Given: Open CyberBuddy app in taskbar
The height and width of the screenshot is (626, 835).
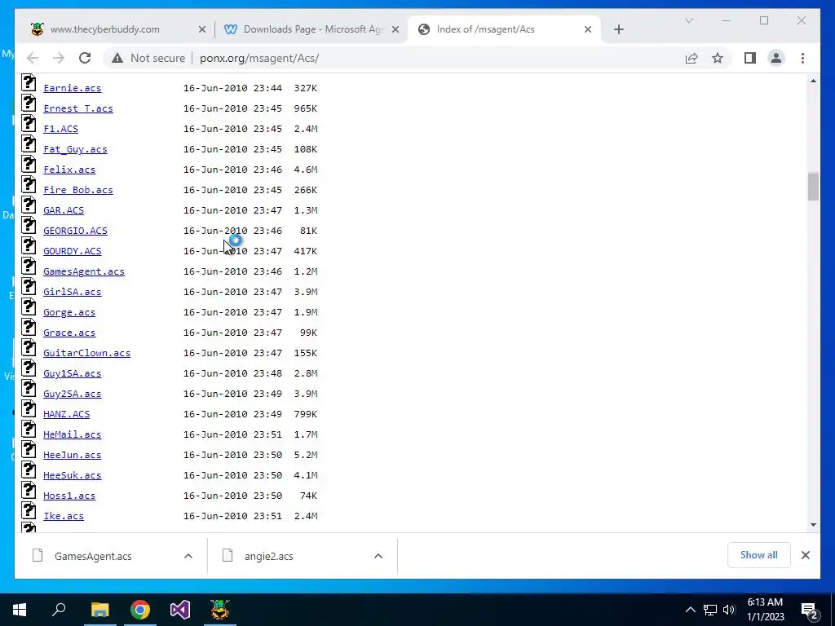Looking at the screenshot, I should coord(219,610).
